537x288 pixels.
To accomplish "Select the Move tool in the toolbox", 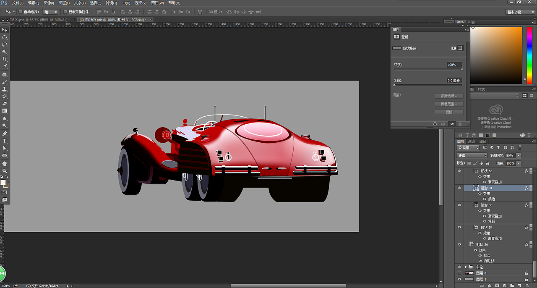I will [5, 30].
